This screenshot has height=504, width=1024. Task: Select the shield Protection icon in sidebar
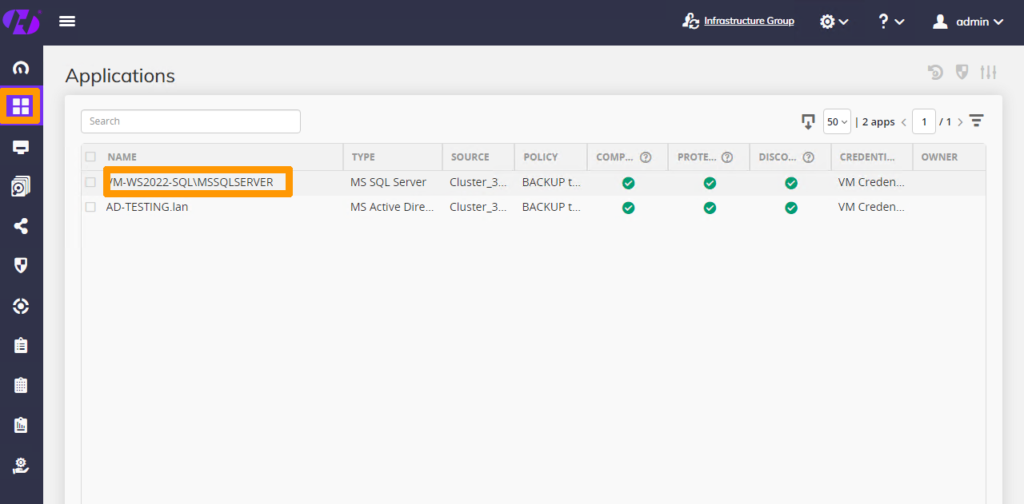click(x=22, y=265)
